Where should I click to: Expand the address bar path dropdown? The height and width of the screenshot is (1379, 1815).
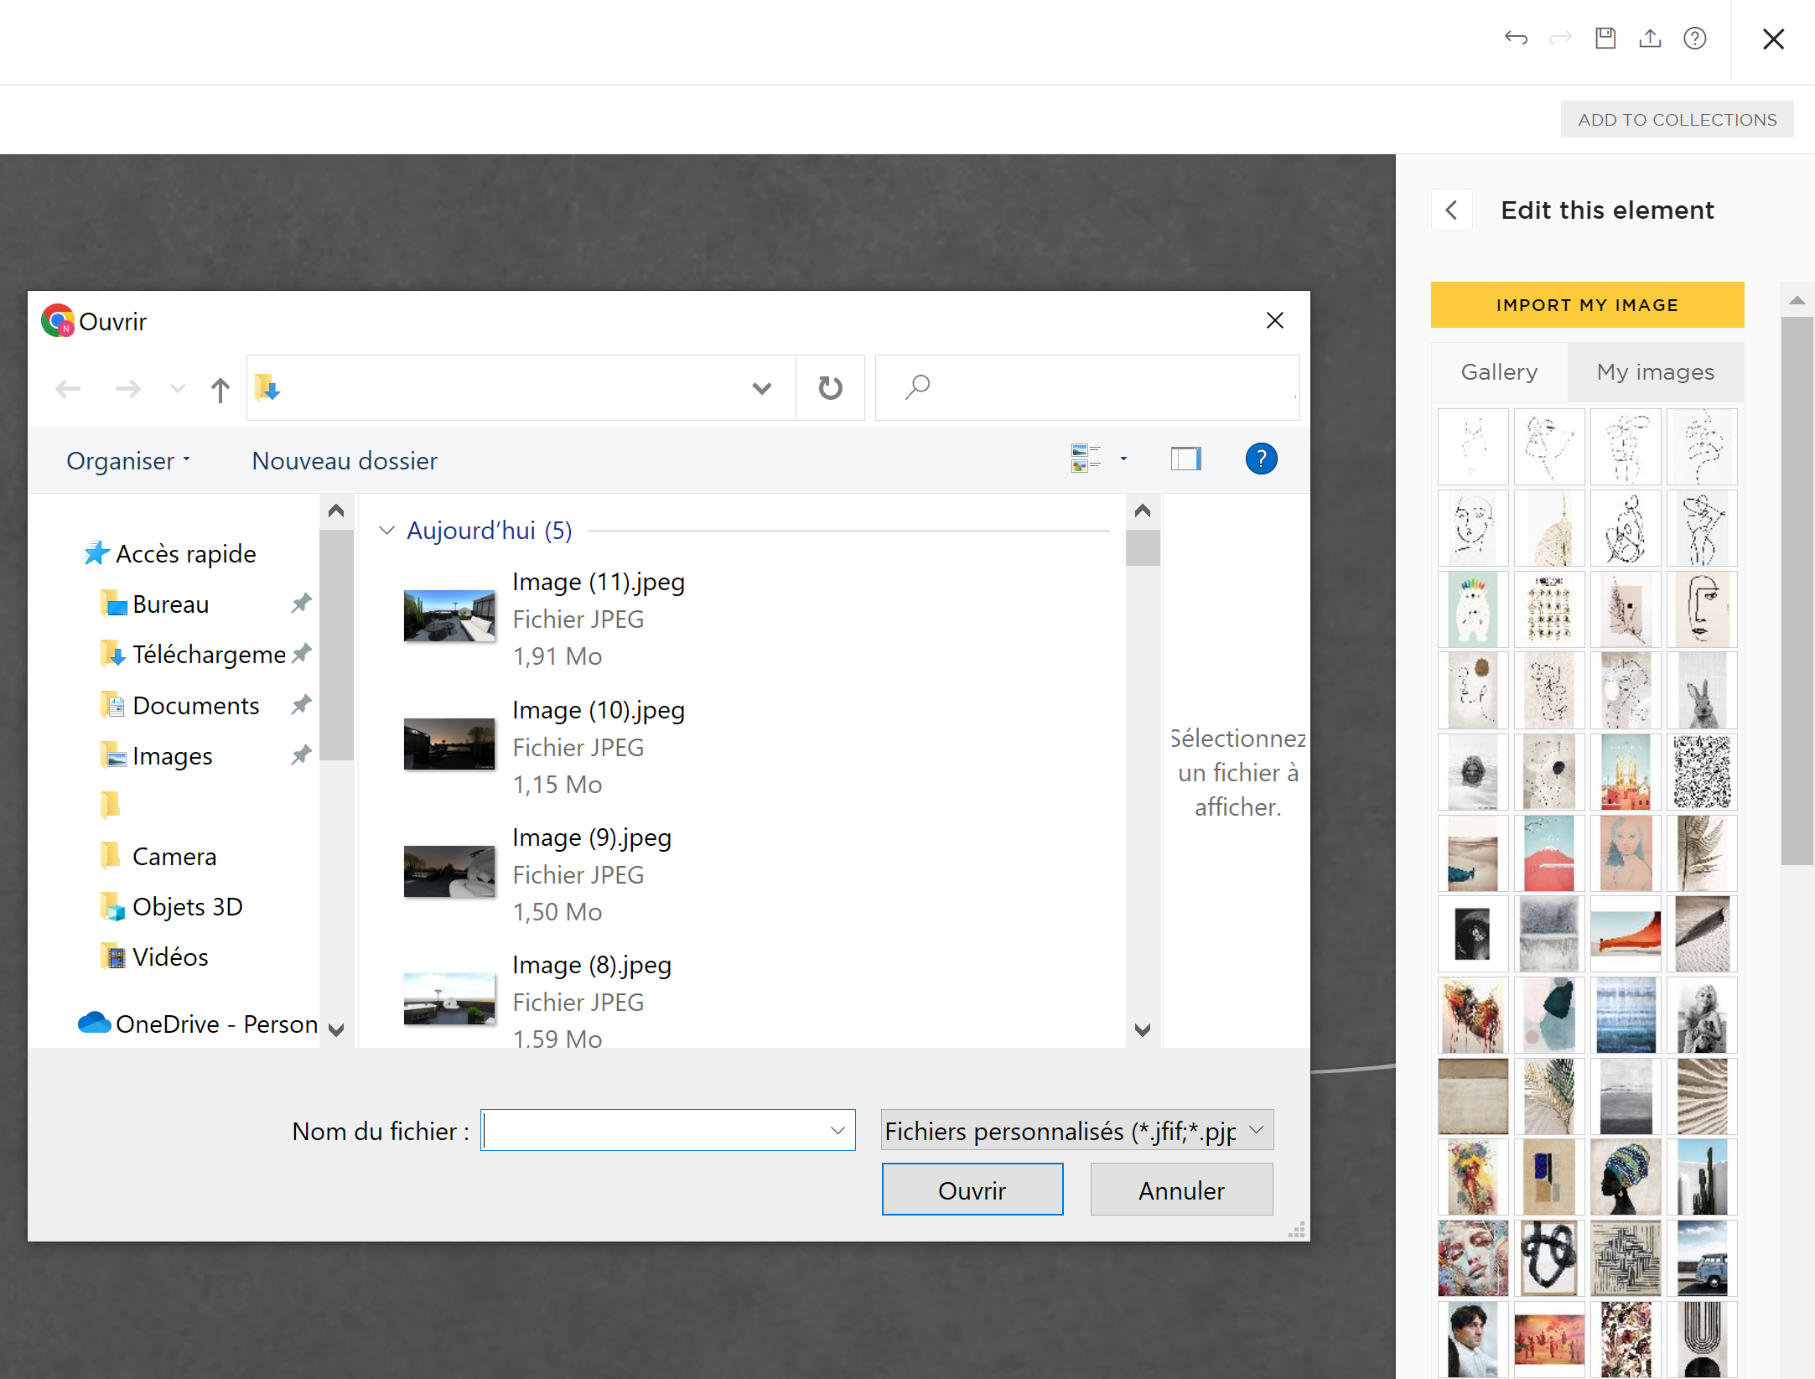761,388
